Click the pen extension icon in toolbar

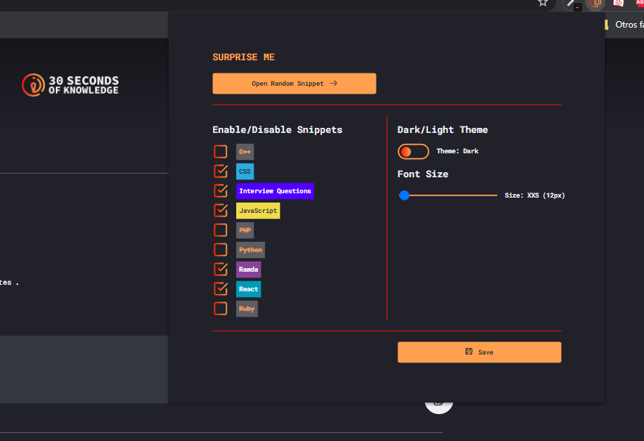[571, 4]
